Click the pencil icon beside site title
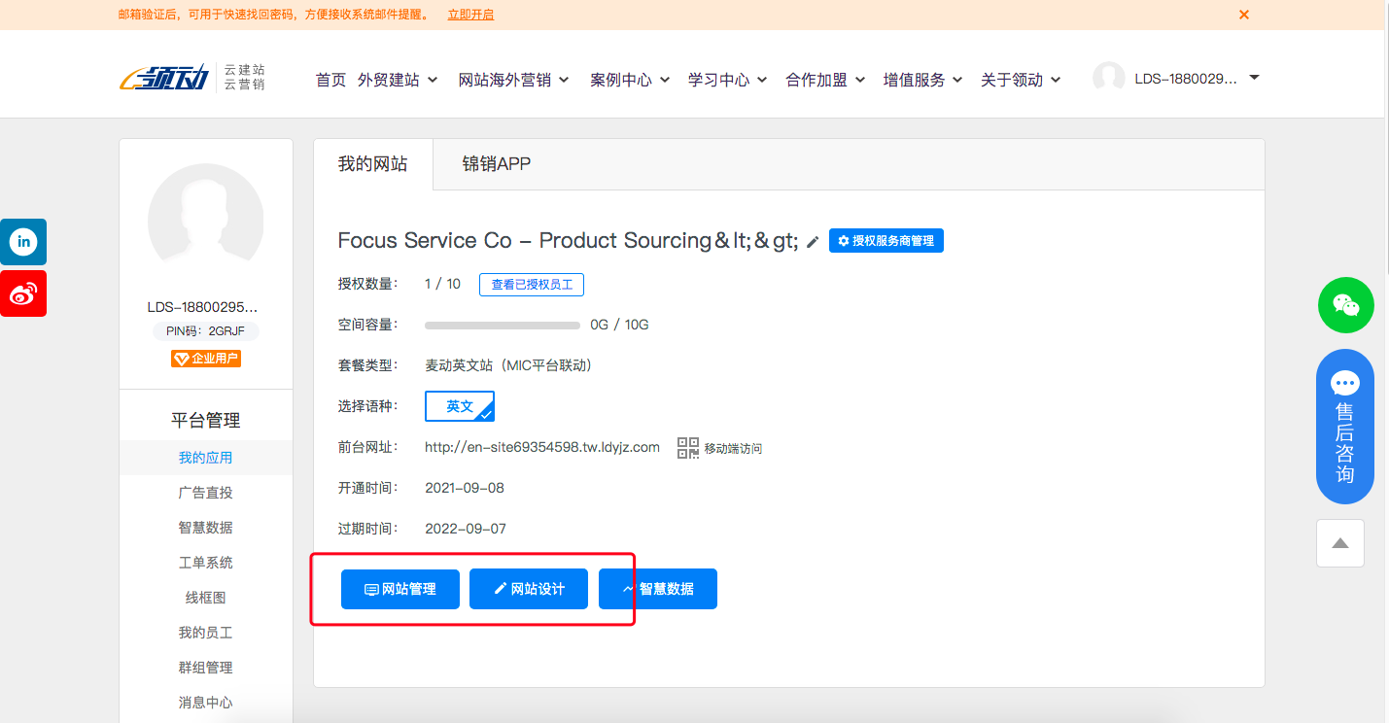1389x723 pixels. pos(813,242)
